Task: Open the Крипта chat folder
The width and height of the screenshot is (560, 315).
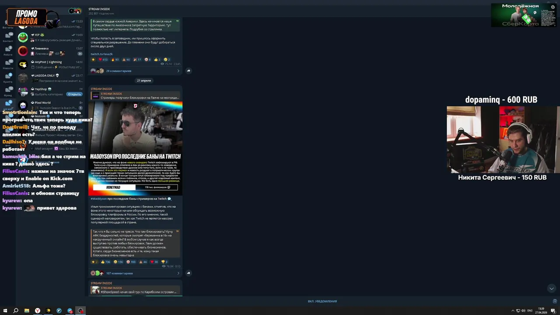Action: 8,79
